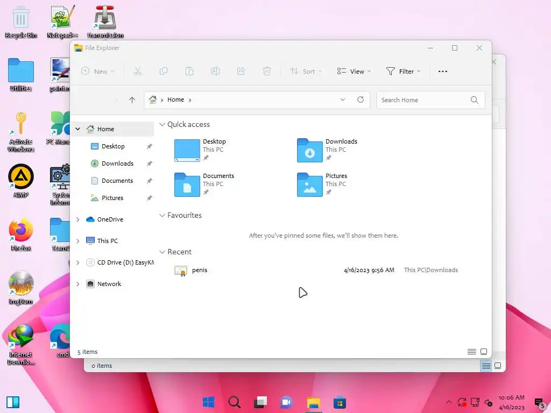Image resolution: width=551 pixels, height=413 pixels.
Task: Click the Cut scissors icon in toolbar
Action: click(137, 72)
